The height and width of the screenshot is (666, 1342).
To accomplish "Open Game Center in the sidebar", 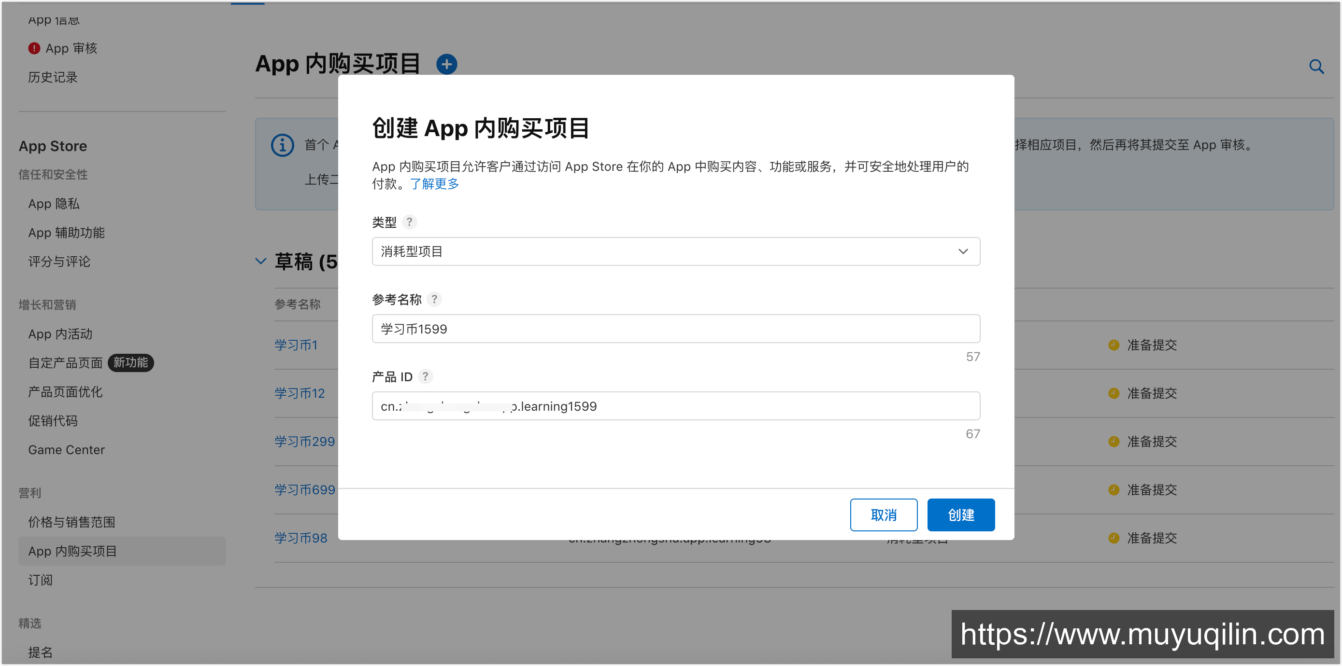I will 66,450.
